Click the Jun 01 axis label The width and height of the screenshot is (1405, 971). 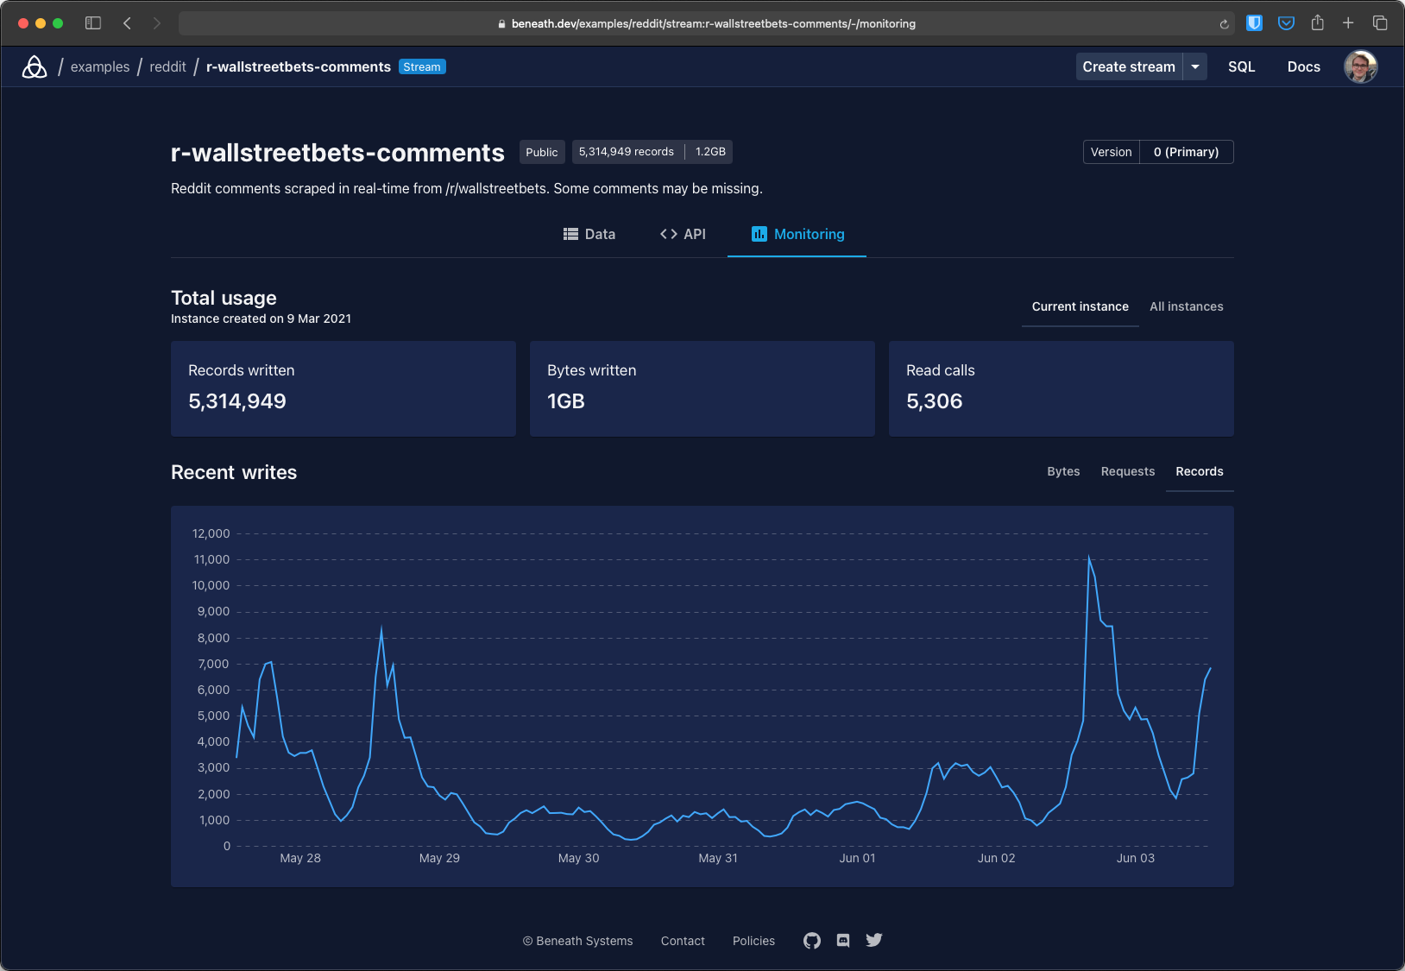[857, 858]
